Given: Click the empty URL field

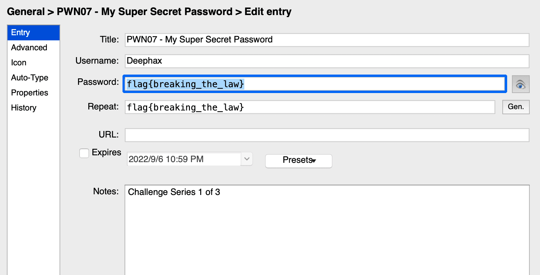Looking at the screenshot, I should pos(327,135).
